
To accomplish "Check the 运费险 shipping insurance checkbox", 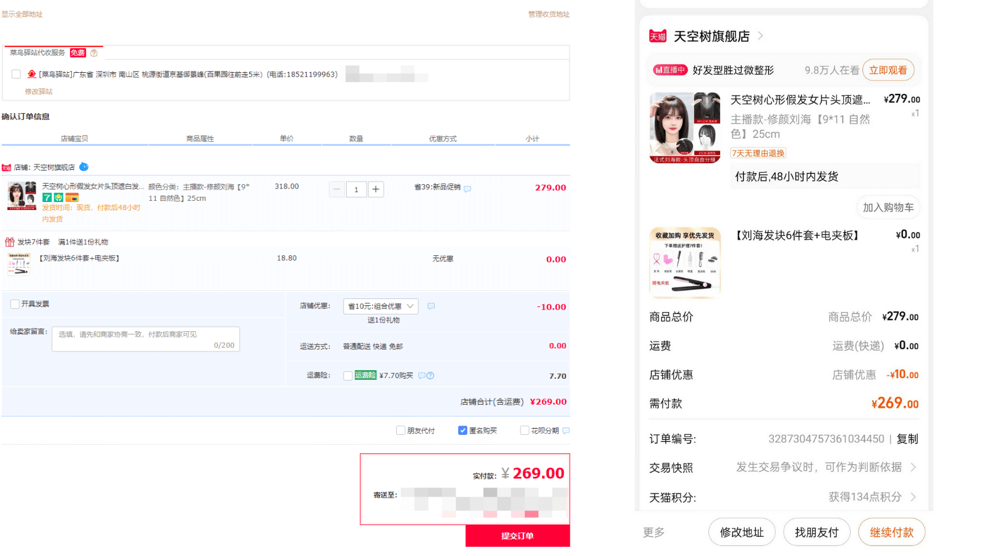I will [x=347, y=375].
